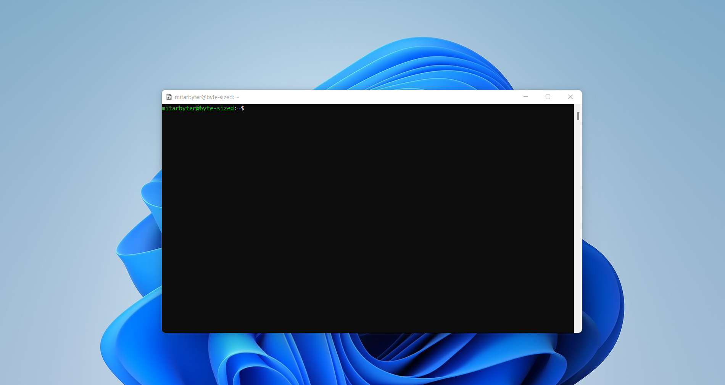Click the green mitarbyter@byte-sized prompt text
The width and height of the screenshot is (725, 385).
click(x=198, y=108)
